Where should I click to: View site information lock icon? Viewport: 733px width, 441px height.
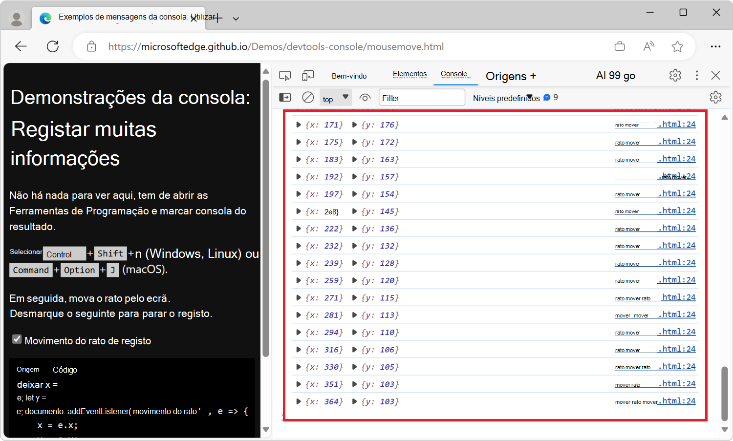click(91, 46)
